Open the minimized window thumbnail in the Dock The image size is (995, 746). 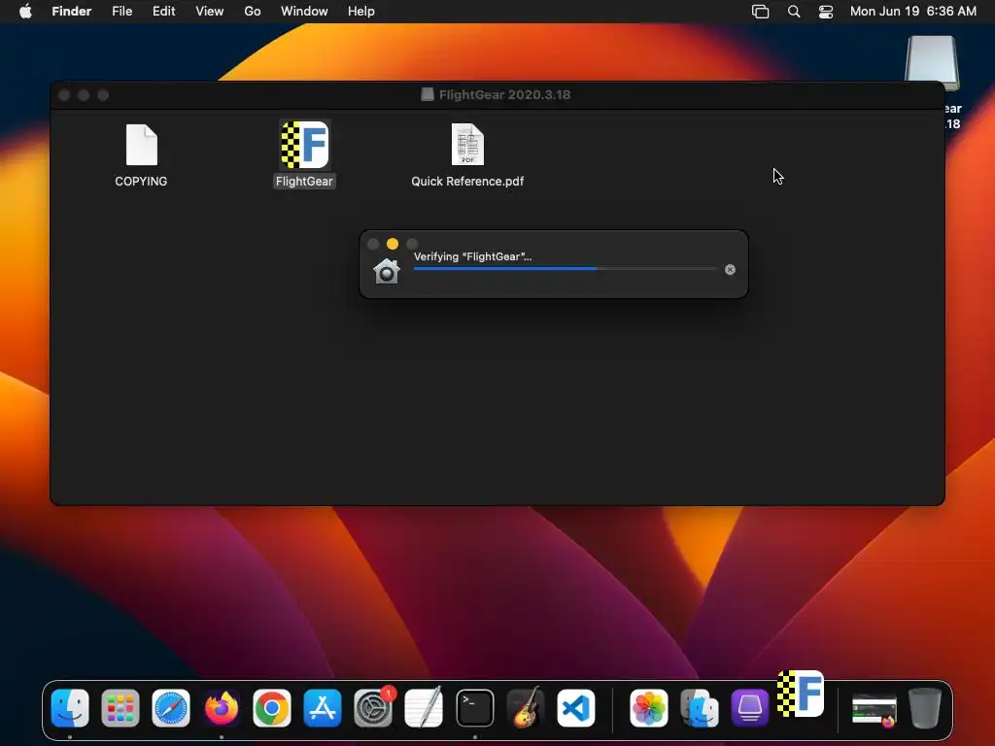[874, 709]
